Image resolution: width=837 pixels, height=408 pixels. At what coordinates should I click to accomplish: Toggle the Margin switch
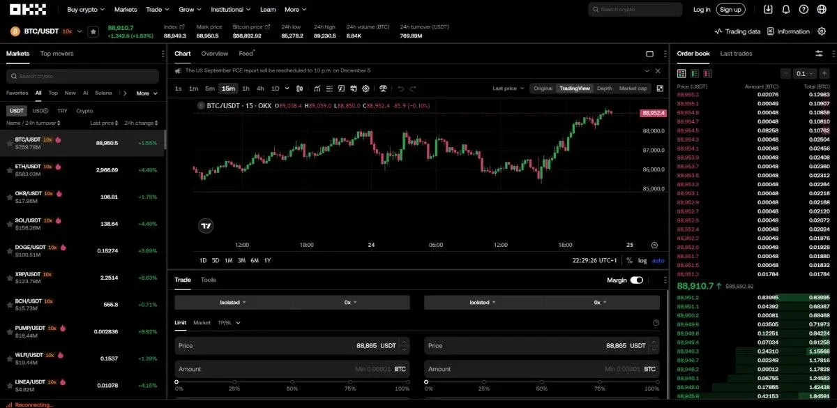click(636, 280)
